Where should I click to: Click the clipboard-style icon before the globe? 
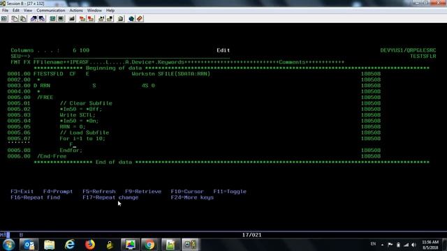point(121,19)
